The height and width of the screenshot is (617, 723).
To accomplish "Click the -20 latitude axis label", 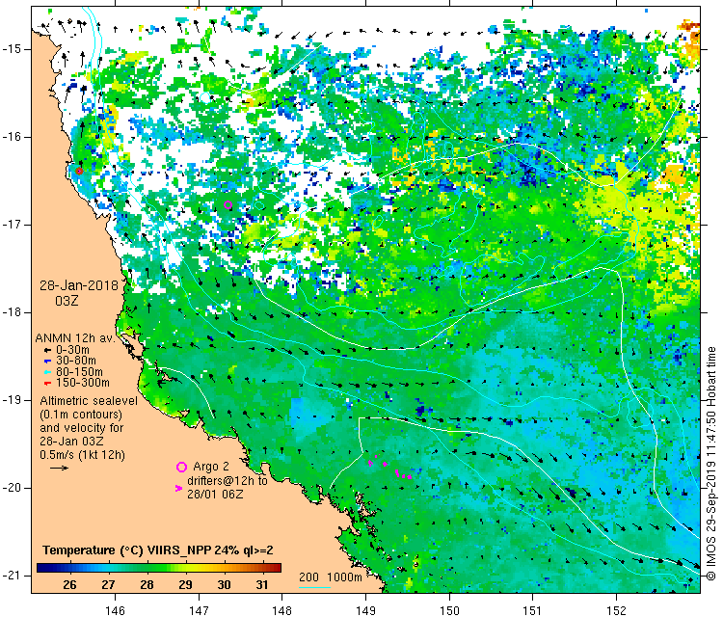I will 11,488.
